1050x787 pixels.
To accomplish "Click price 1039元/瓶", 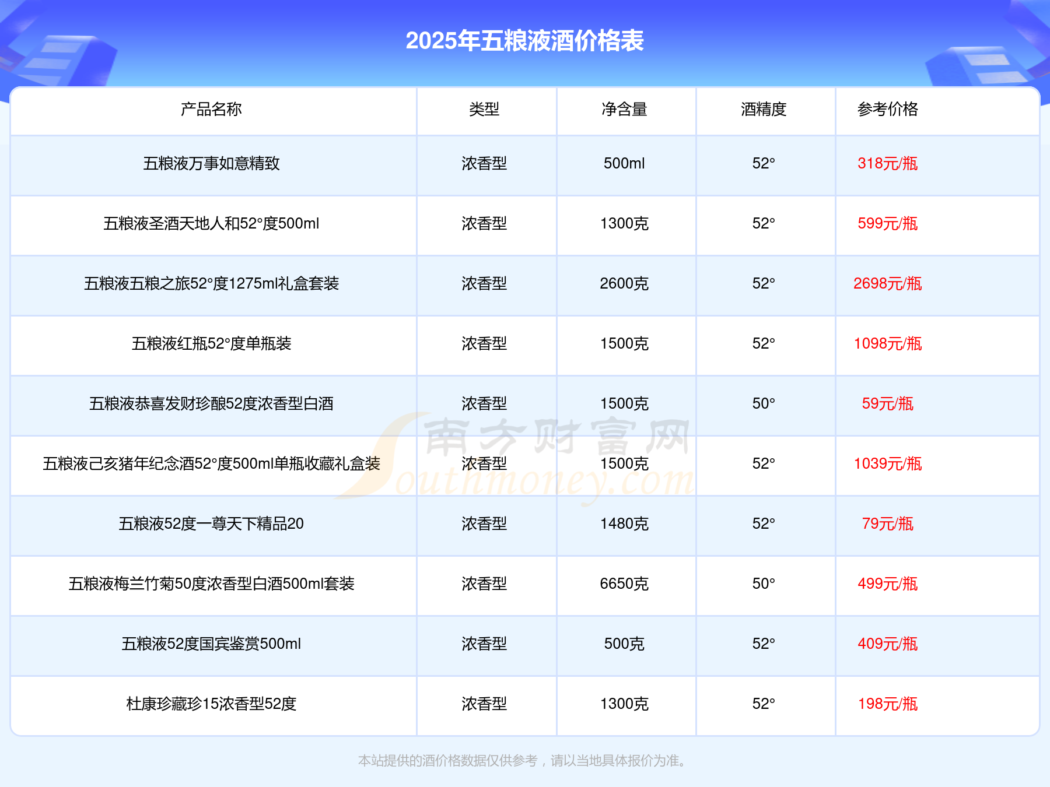I will 888,463.
